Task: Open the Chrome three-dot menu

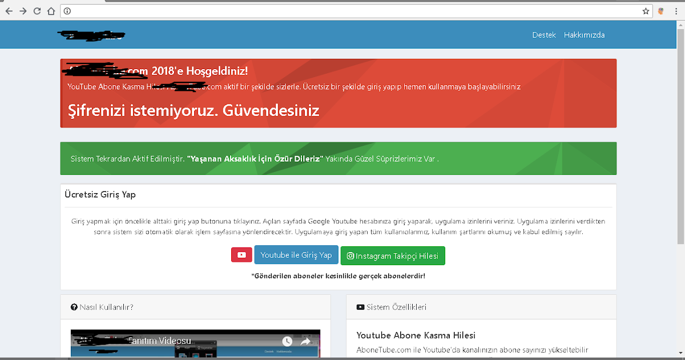Action: pos(676,11)
